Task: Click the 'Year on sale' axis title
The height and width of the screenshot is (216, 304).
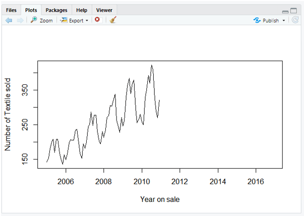Action: (x=160, y=199)
